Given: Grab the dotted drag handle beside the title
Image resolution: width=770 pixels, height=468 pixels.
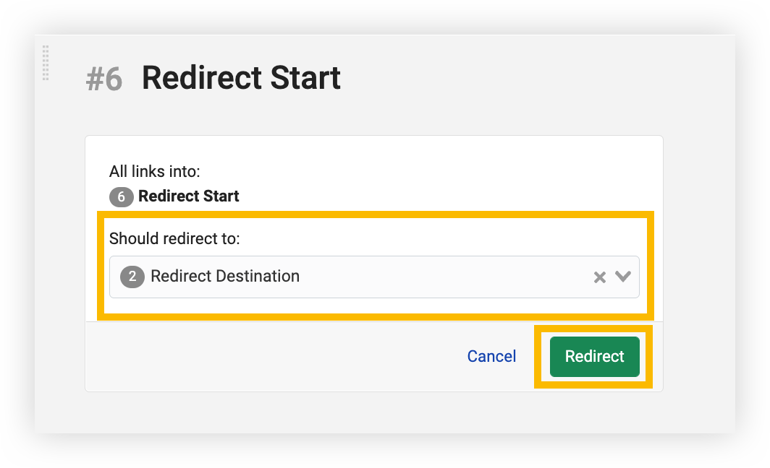Looking at the screenshot, I should pyautogui.click(x=46, y=63).
